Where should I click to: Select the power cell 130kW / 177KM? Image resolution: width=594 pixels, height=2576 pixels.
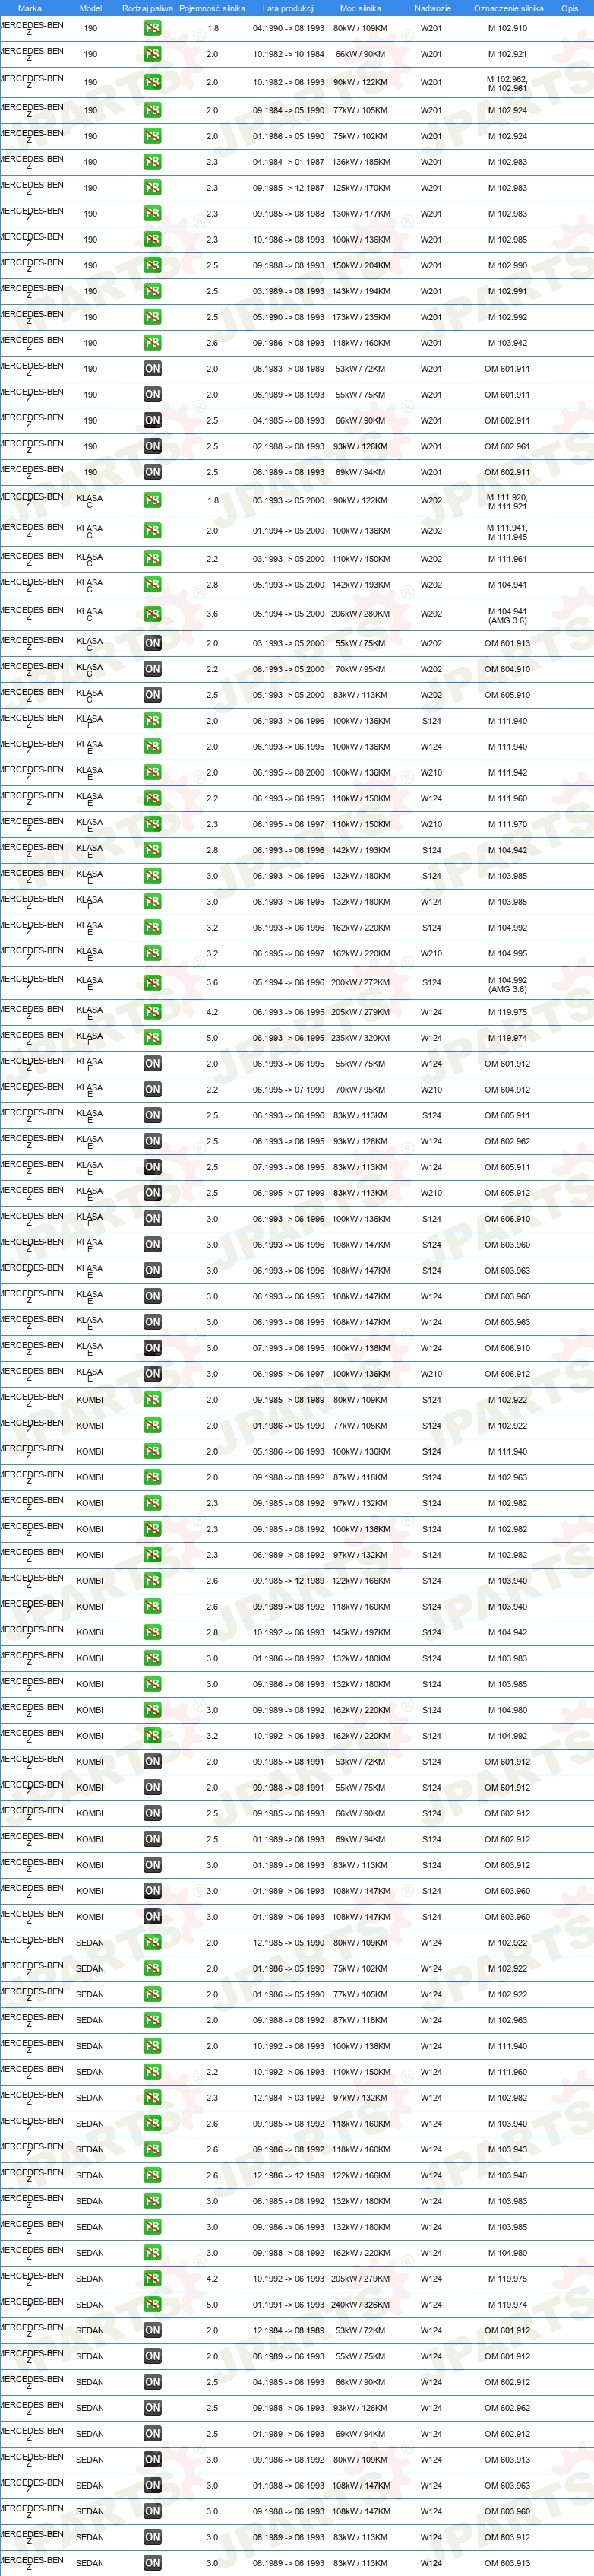360,214
